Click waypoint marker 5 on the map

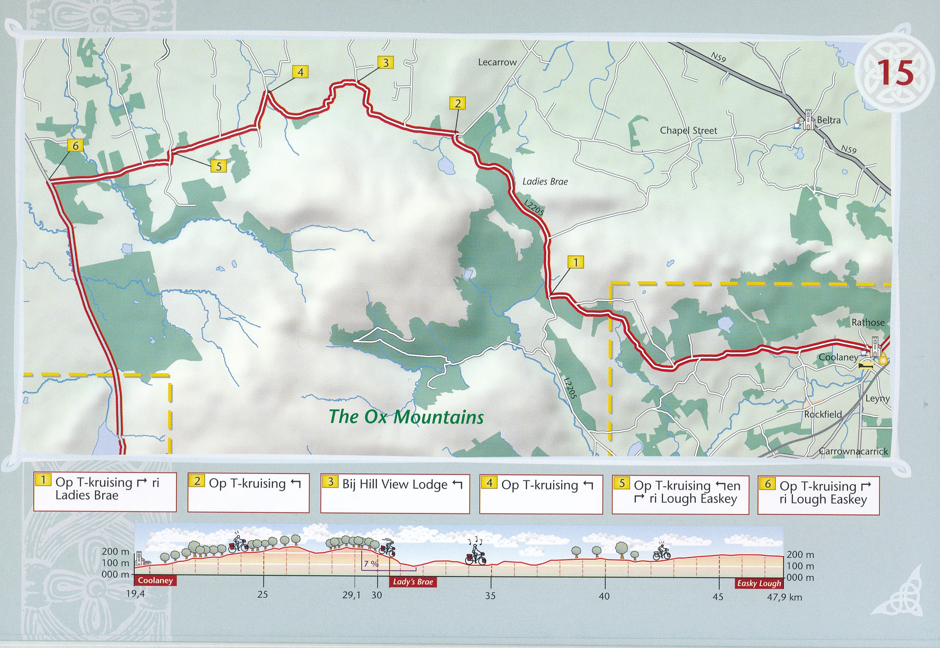pyautogui.click(x=219, y=166)
